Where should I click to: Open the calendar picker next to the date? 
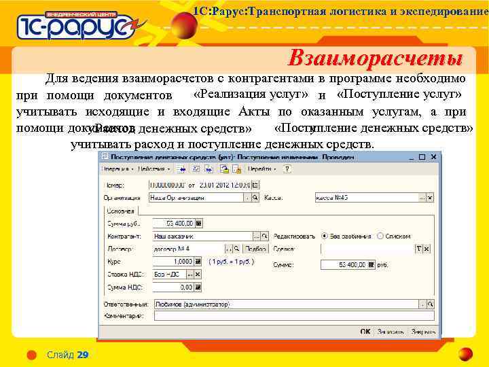pos(255,185)
